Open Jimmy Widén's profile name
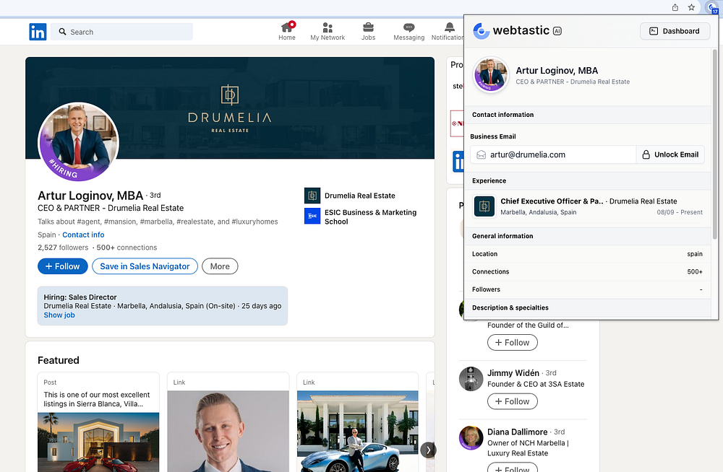723x472 pixels. pos(513,373)
